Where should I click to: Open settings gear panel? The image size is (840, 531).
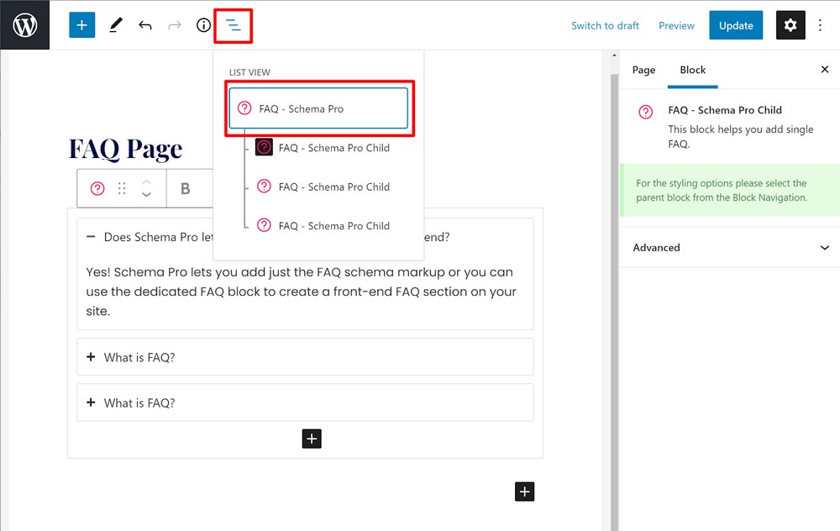coord(790,25)
